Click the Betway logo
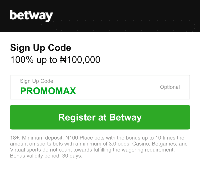200x169 pixels. pos(31,16)
